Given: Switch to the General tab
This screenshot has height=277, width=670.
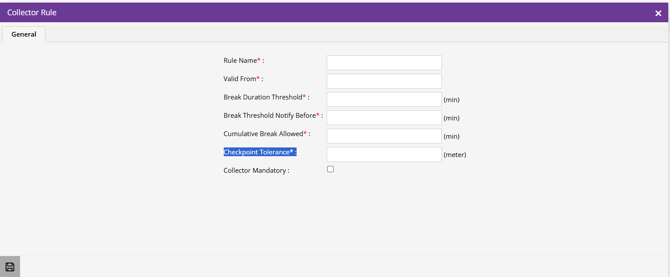Looking at the screenshot, I should coord(24,34).
